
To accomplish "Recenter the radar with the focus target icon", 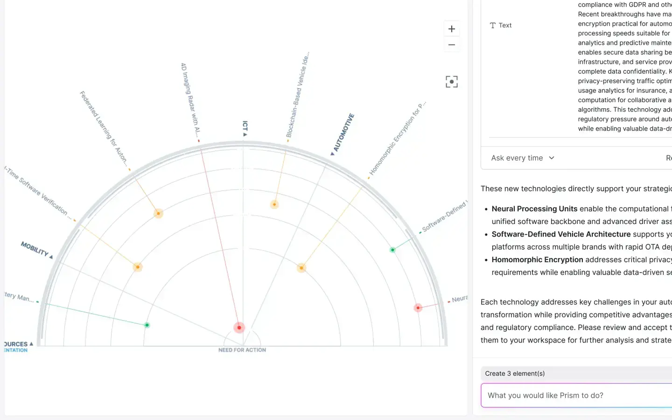I will [451, 81].
